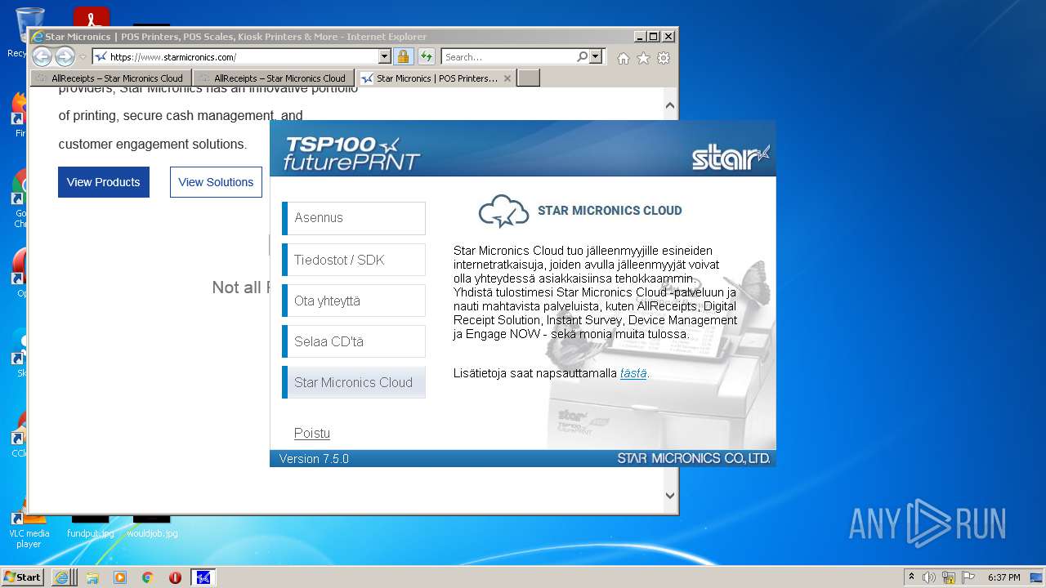Open a new blank browser tab
Image resolution: width=1046 pixels, height=588 pixels.
(529, 78)
